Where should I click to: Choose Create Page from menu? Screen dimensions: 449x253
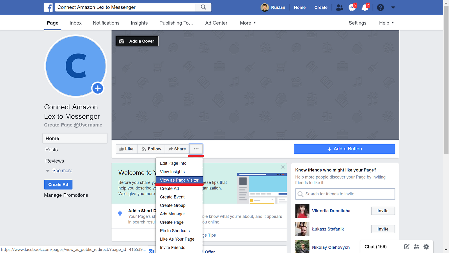[x=179, y=222]
